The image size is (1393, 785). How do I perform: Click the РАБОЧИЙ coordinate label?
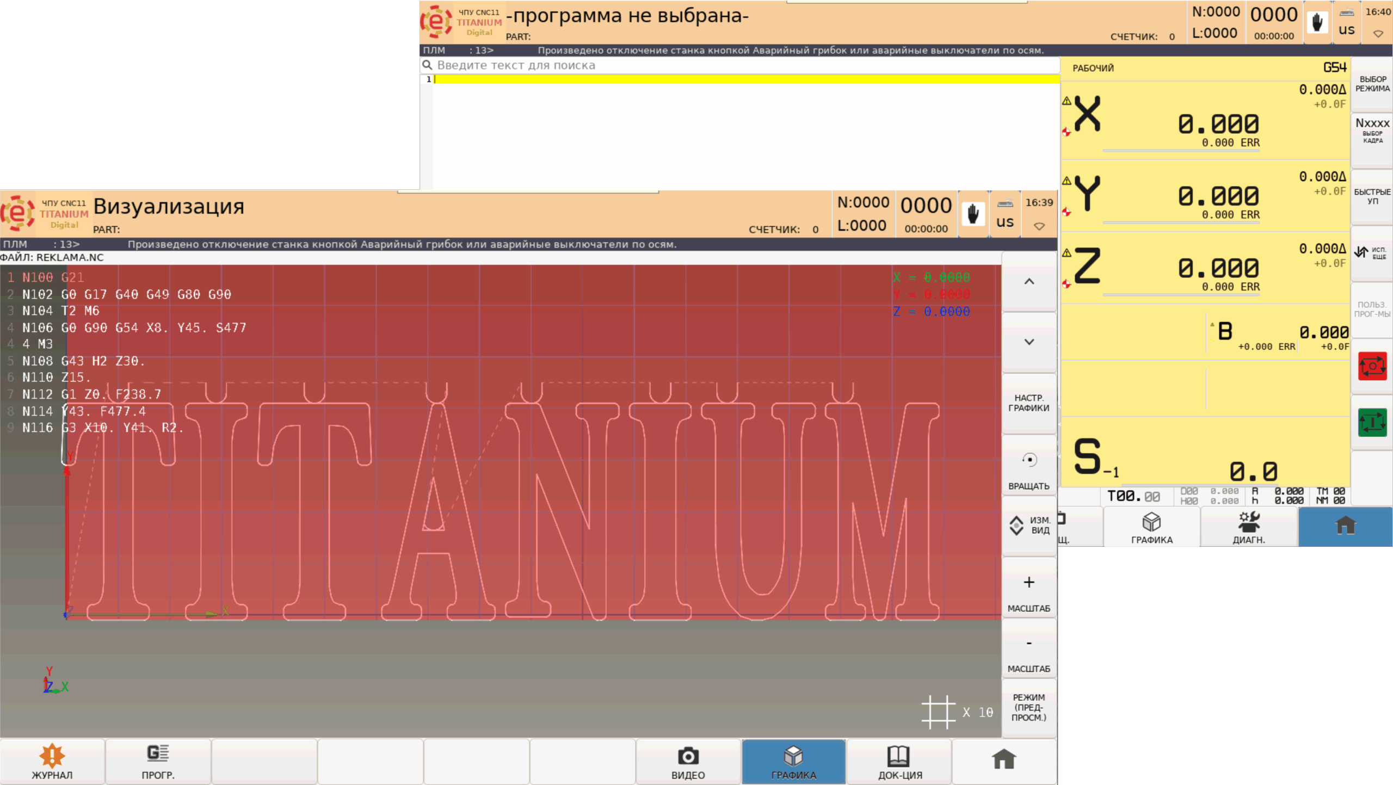1093,68
